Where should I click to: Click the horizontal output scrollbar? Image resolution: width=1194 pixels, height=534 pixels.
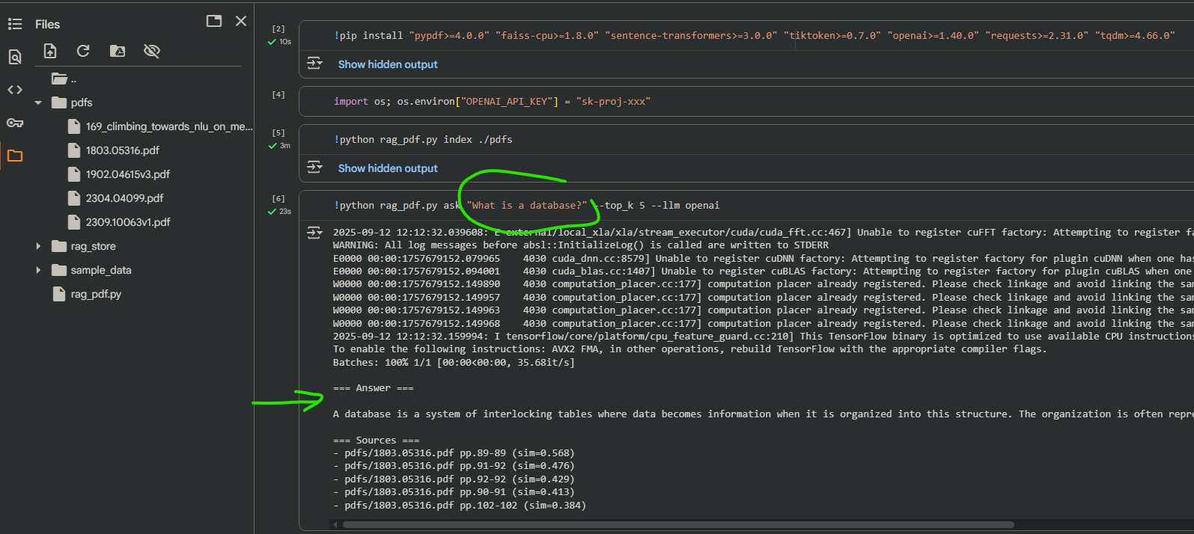coord(674,524)
